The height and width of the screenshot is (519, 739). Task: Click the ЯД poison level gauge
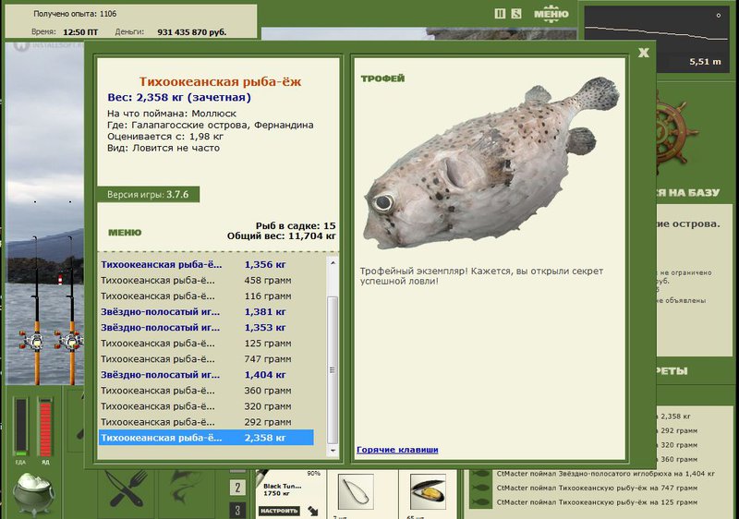45,426
